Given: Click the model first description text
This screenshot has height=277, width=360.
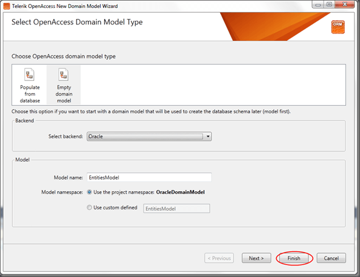Looking at the screenshot, I should click(151, 111).
